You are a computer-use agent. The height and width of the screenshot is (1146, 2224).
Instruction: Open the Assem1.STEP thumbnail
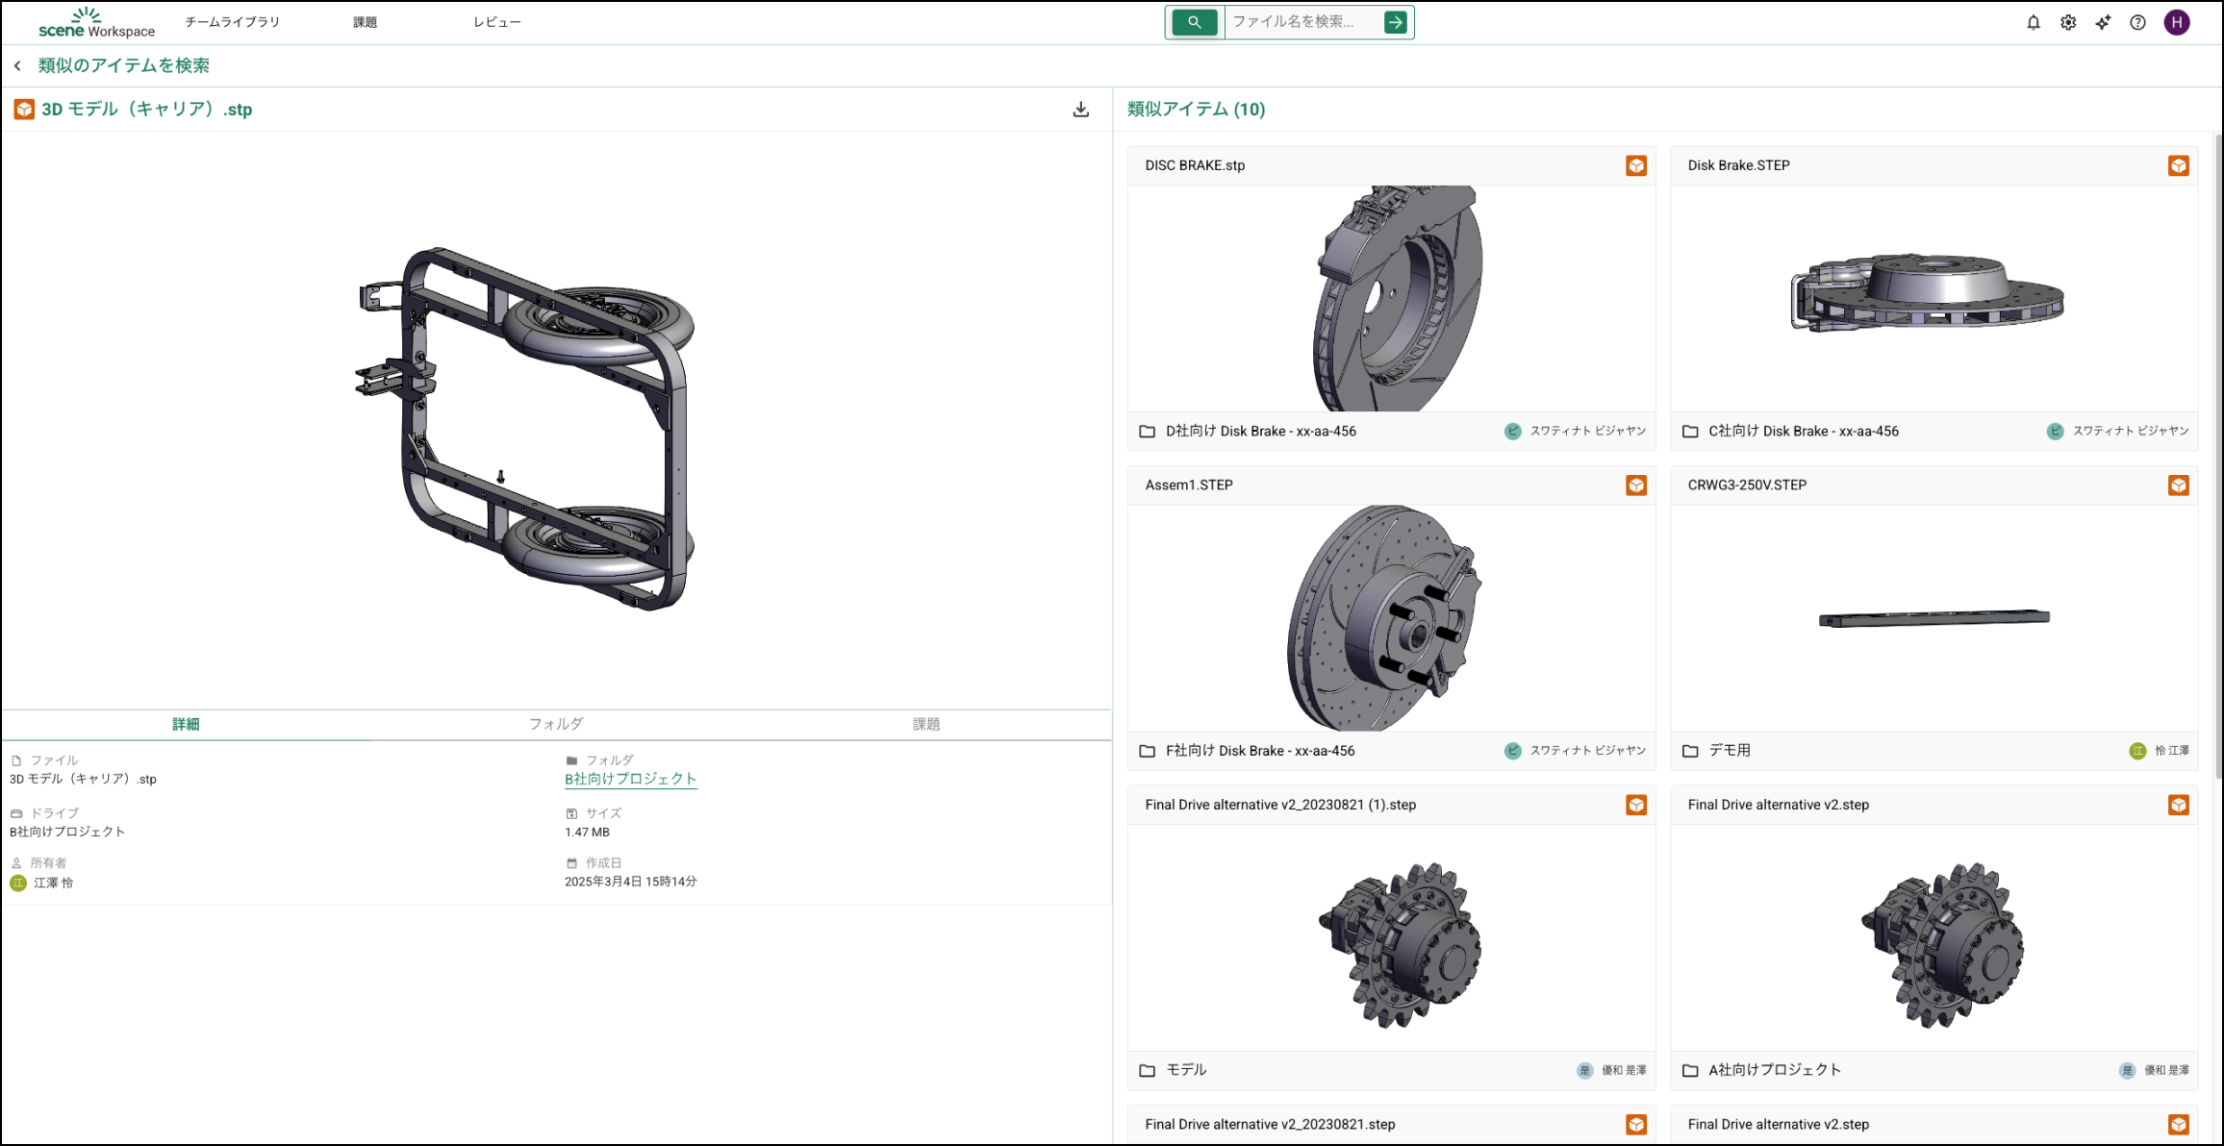pos(1390,617)
